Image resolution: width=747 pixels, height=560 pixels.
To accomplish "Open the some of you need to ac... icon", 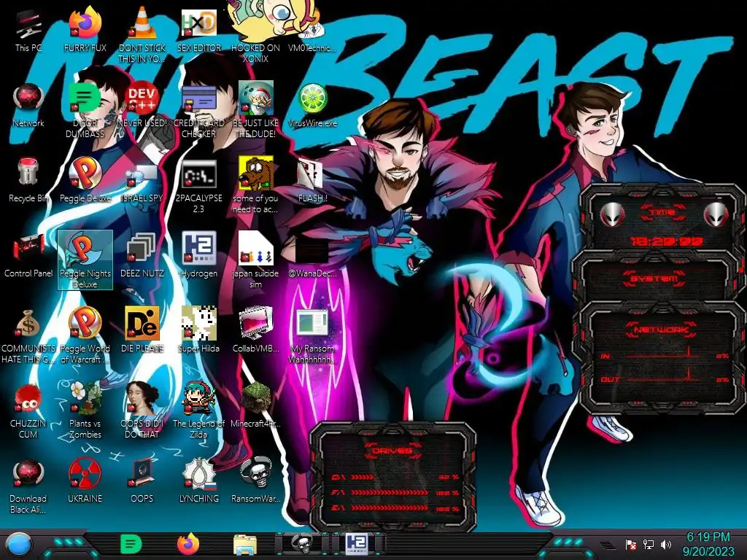I will 255,186.
